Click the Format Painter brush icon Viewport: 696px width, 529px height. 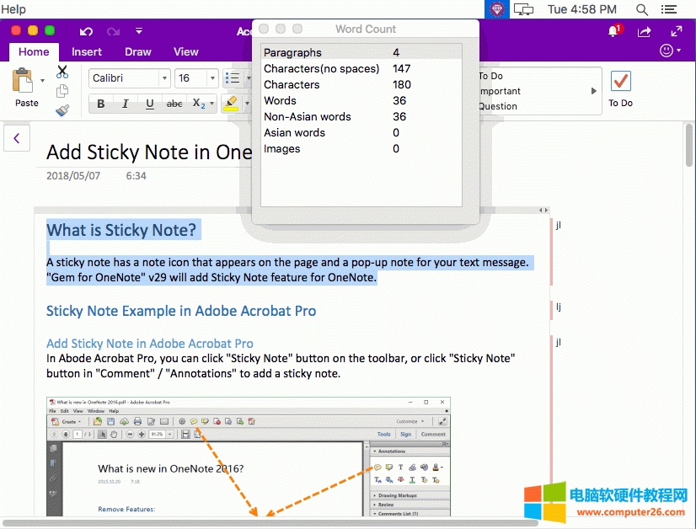tap(62, 110)
